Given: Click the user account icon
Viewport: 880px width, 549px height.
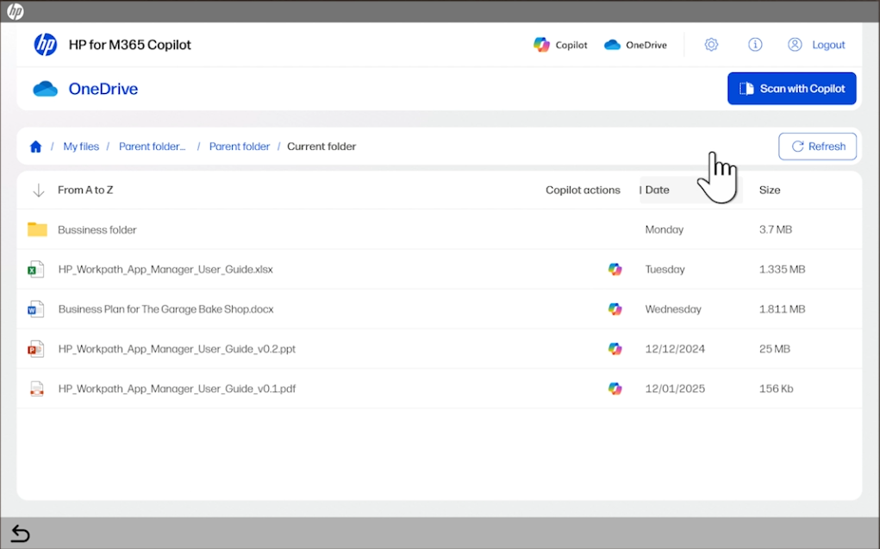Looking at the screenshot, I should tap(795, 44).
